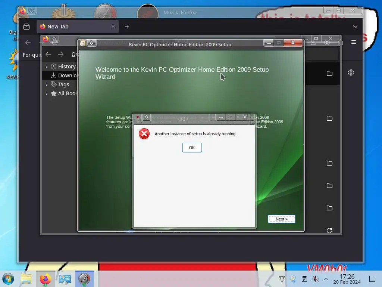The width and height of the screenshot is (382, 287).
Task: Expand hidden system tray icons
Action: click(x=326, y=279)
